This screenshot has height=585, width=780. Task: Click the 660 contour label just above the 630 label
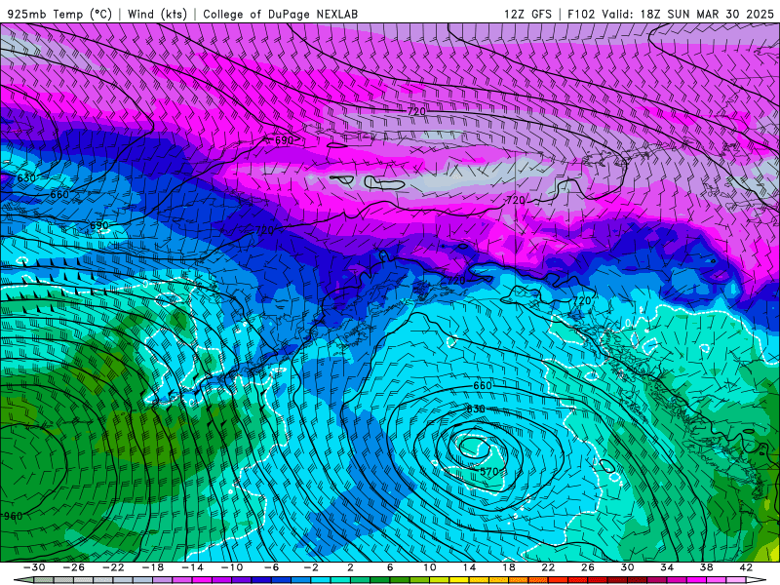click(482, 385)
